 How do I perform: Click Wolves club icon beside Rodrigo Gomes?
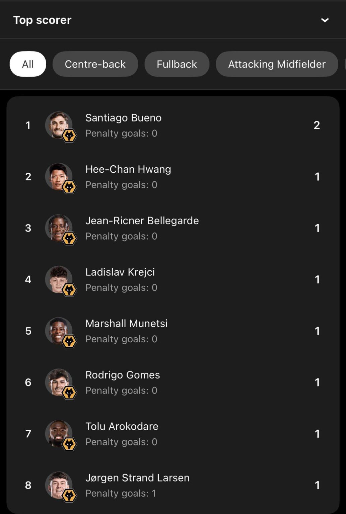(69, 393)
